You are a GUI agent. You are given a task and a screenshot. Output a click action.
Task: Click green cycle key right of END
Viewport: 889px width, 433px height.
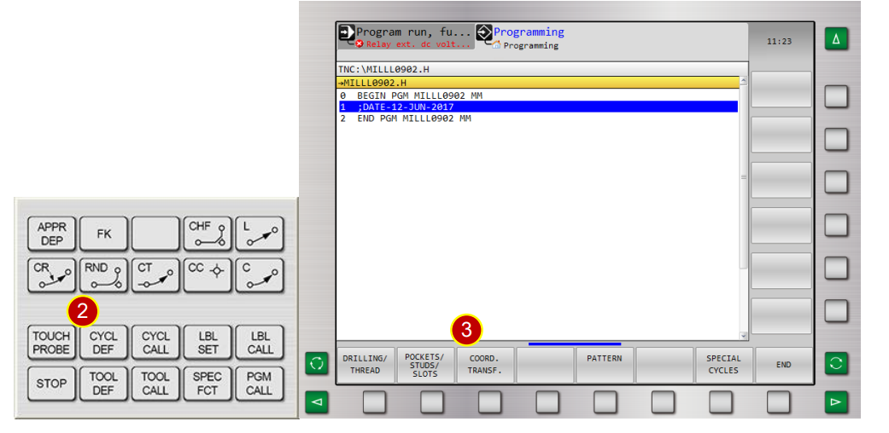coord(836,363)
